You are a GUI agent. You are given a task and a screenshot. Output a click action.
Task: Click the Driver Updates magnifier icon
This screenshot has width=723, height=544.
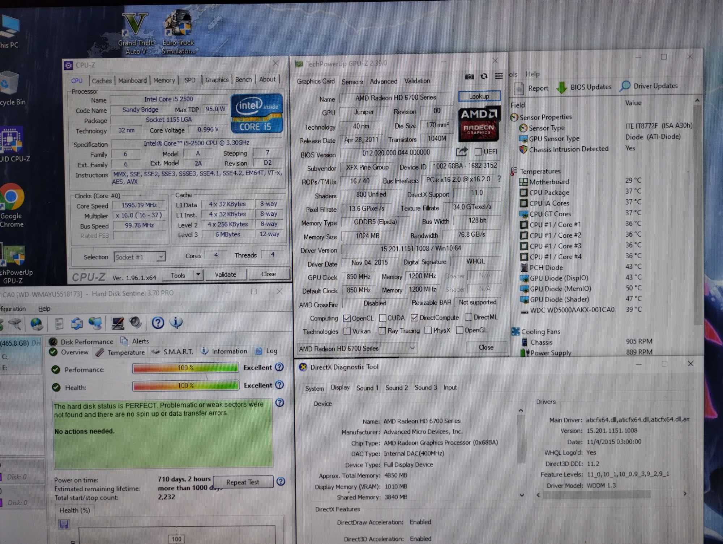(x=624, y=86)
